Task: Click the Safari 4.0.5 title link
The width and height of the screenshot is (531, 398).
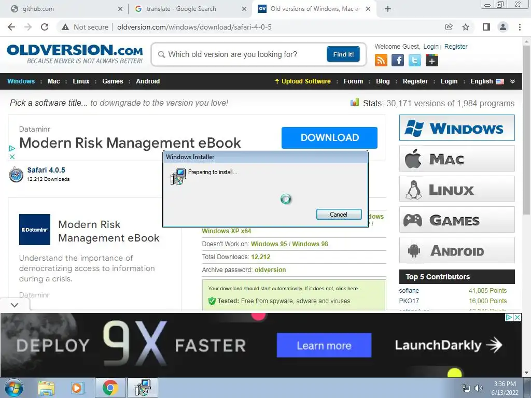Action: point(46,170)
